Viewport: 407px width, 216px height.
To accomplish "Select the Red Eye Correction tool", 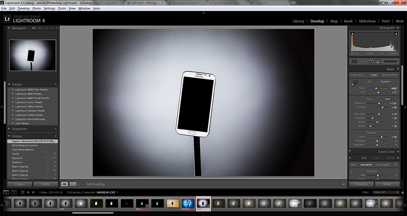I will coord(371,61).
